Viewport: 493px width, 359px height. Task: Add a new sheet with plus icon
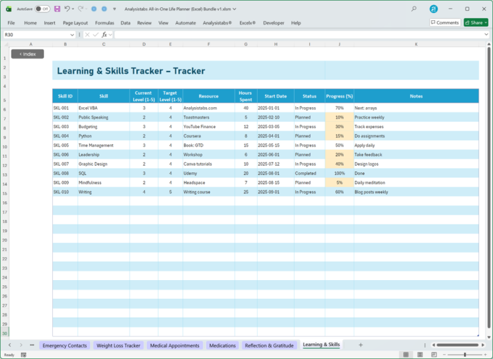[x=361, y=345]
